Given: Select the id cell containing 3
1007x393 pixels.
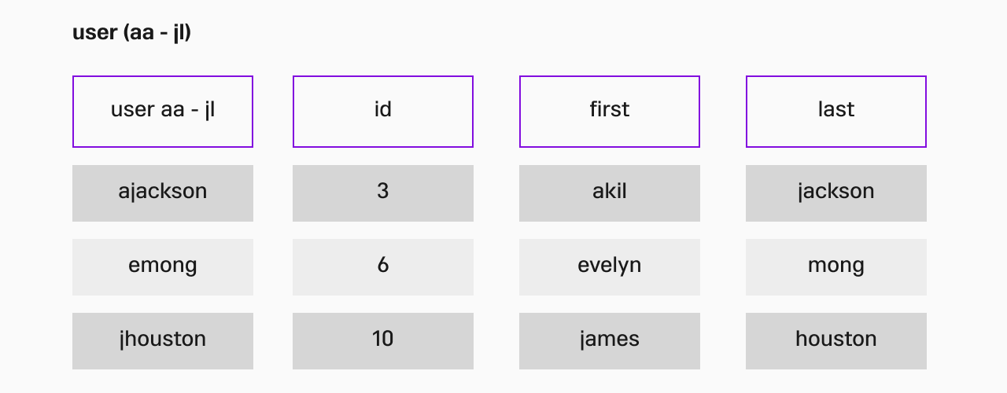Looking at the screenshot, I should [x=383, y=193].
